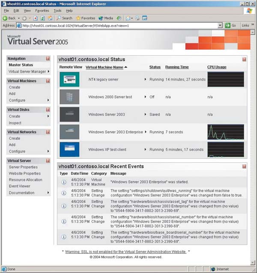
Task: Click the help icon on Virtual Machines panel
Action: coord(48,81)
